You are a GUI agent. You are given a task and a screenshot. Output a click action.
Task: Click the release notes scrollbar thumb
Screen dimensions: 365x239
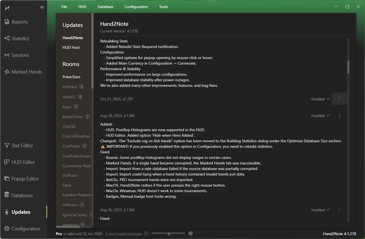click(348, 67)
